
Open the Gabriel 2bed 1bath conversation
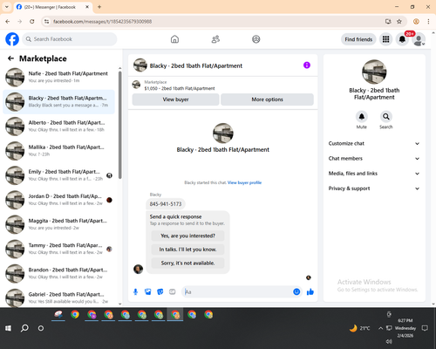[59, 298]
